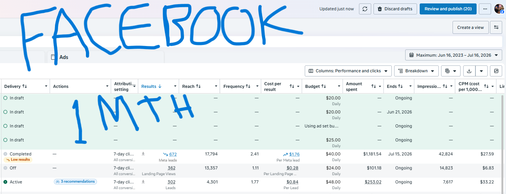
Task: Open Cost per result column arrow
Action: click(x=298, y=86)
